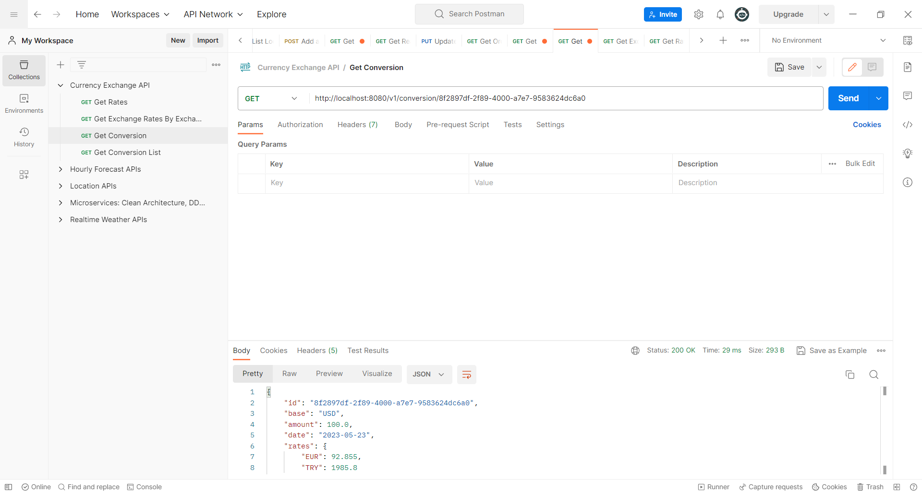Click the collections filter icon
Image resolution: width=922 pixels, height=494 pixels.
(x=82, y=65)
